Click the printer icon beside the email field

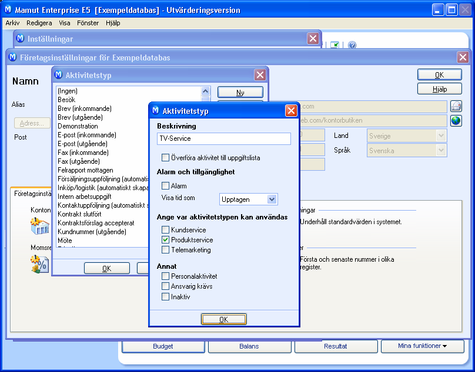(x=456, y=106)
